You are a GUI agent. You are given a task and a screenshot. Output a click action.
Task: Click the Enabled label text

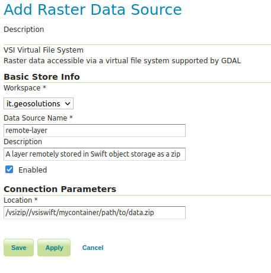tap(33, 170)
